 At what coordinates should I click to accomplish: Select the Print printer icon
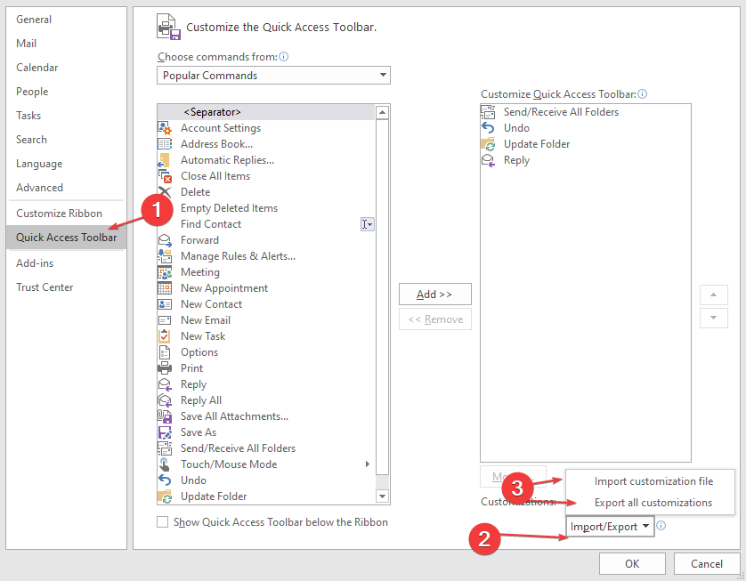pos(165,368)
